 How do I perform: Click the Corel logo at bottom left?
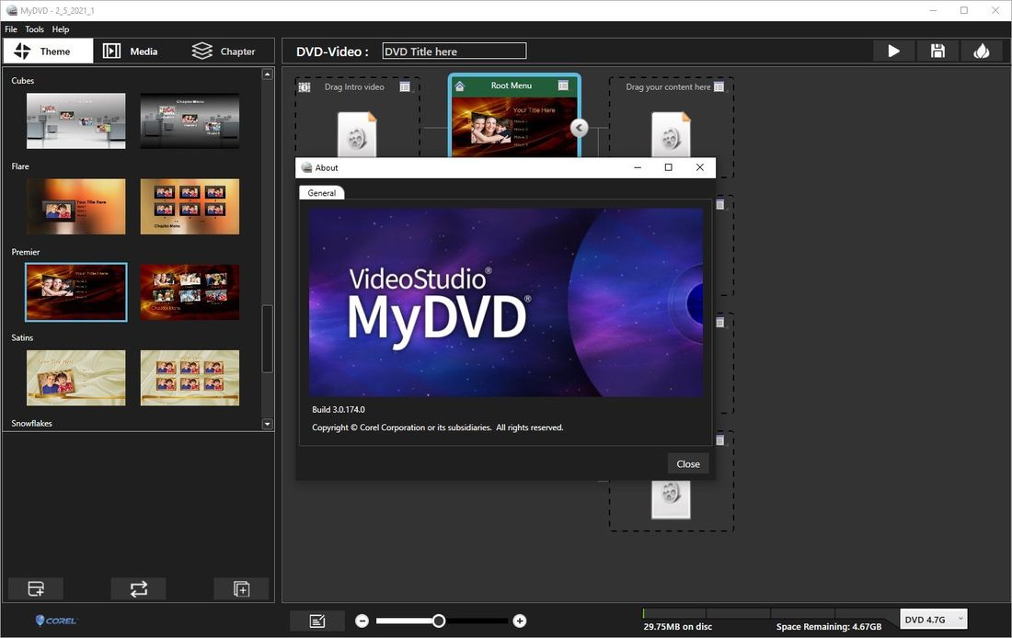point(56,621)
